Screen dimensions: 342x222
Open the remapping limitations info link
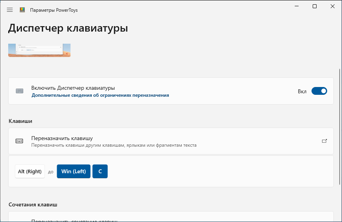[100, 95]
